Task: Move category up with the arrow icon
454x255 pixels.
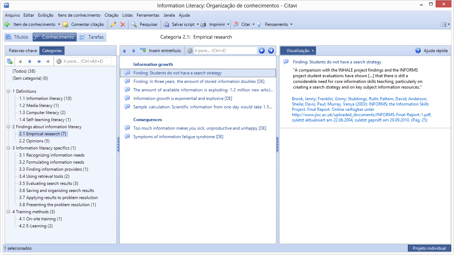Action: (20, 61)
